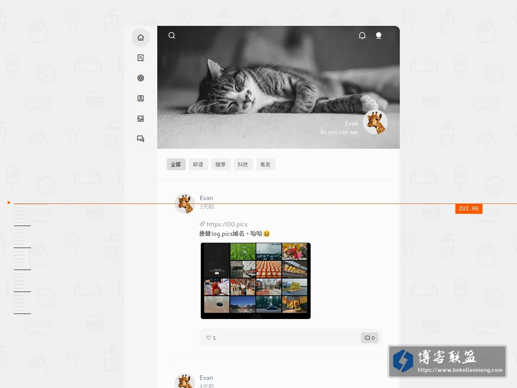The width and height of the screenshot is (517, 388).
Task: Click the giraffe avatar beside the 3天前 post
Action: click(x=185, y=203)
